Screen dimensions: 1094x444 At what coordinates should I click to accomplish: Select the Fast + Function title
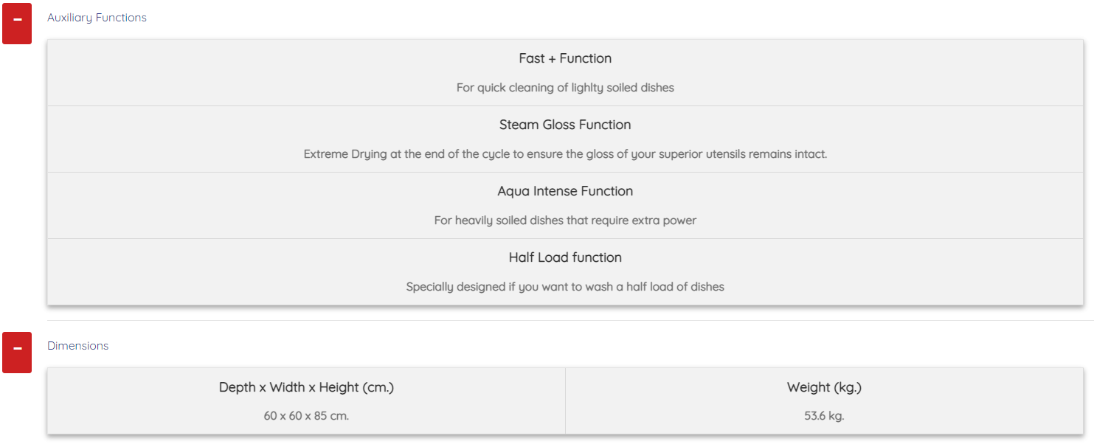click(565, 58)
